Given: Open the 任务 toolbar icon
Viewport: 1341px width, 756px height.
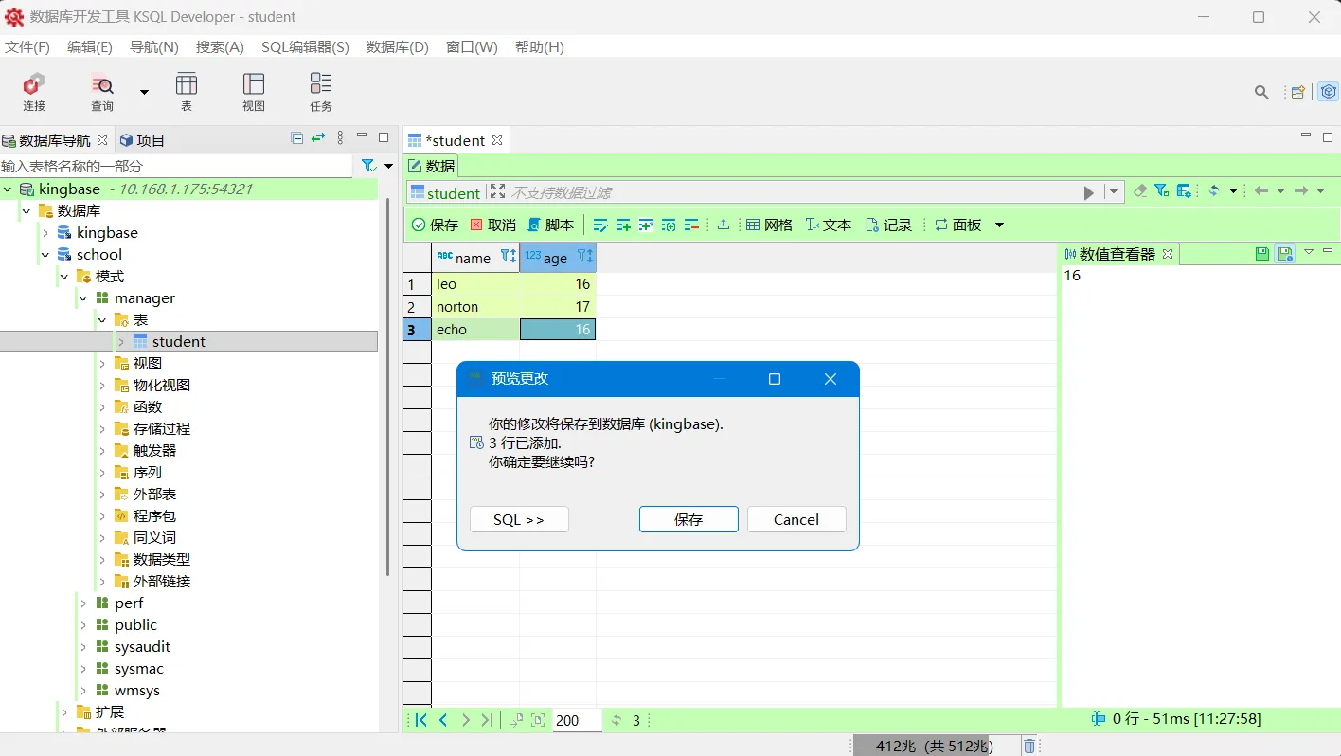Looking at the screenshot, I should coord(319,92).
